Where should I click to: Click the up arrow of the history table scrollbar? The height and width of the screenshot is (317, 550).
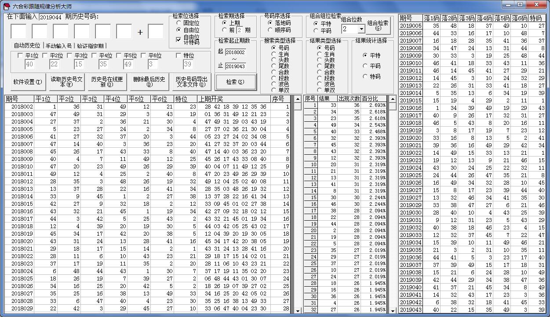[x=298, y=99]
